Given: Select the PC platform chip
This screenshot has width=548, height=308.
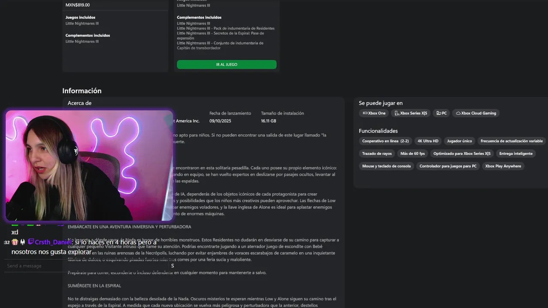Looking at the screenshot, I should (441, 113).
